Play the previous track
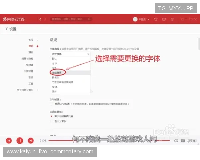The image size is (200, 160). [9, 141]
